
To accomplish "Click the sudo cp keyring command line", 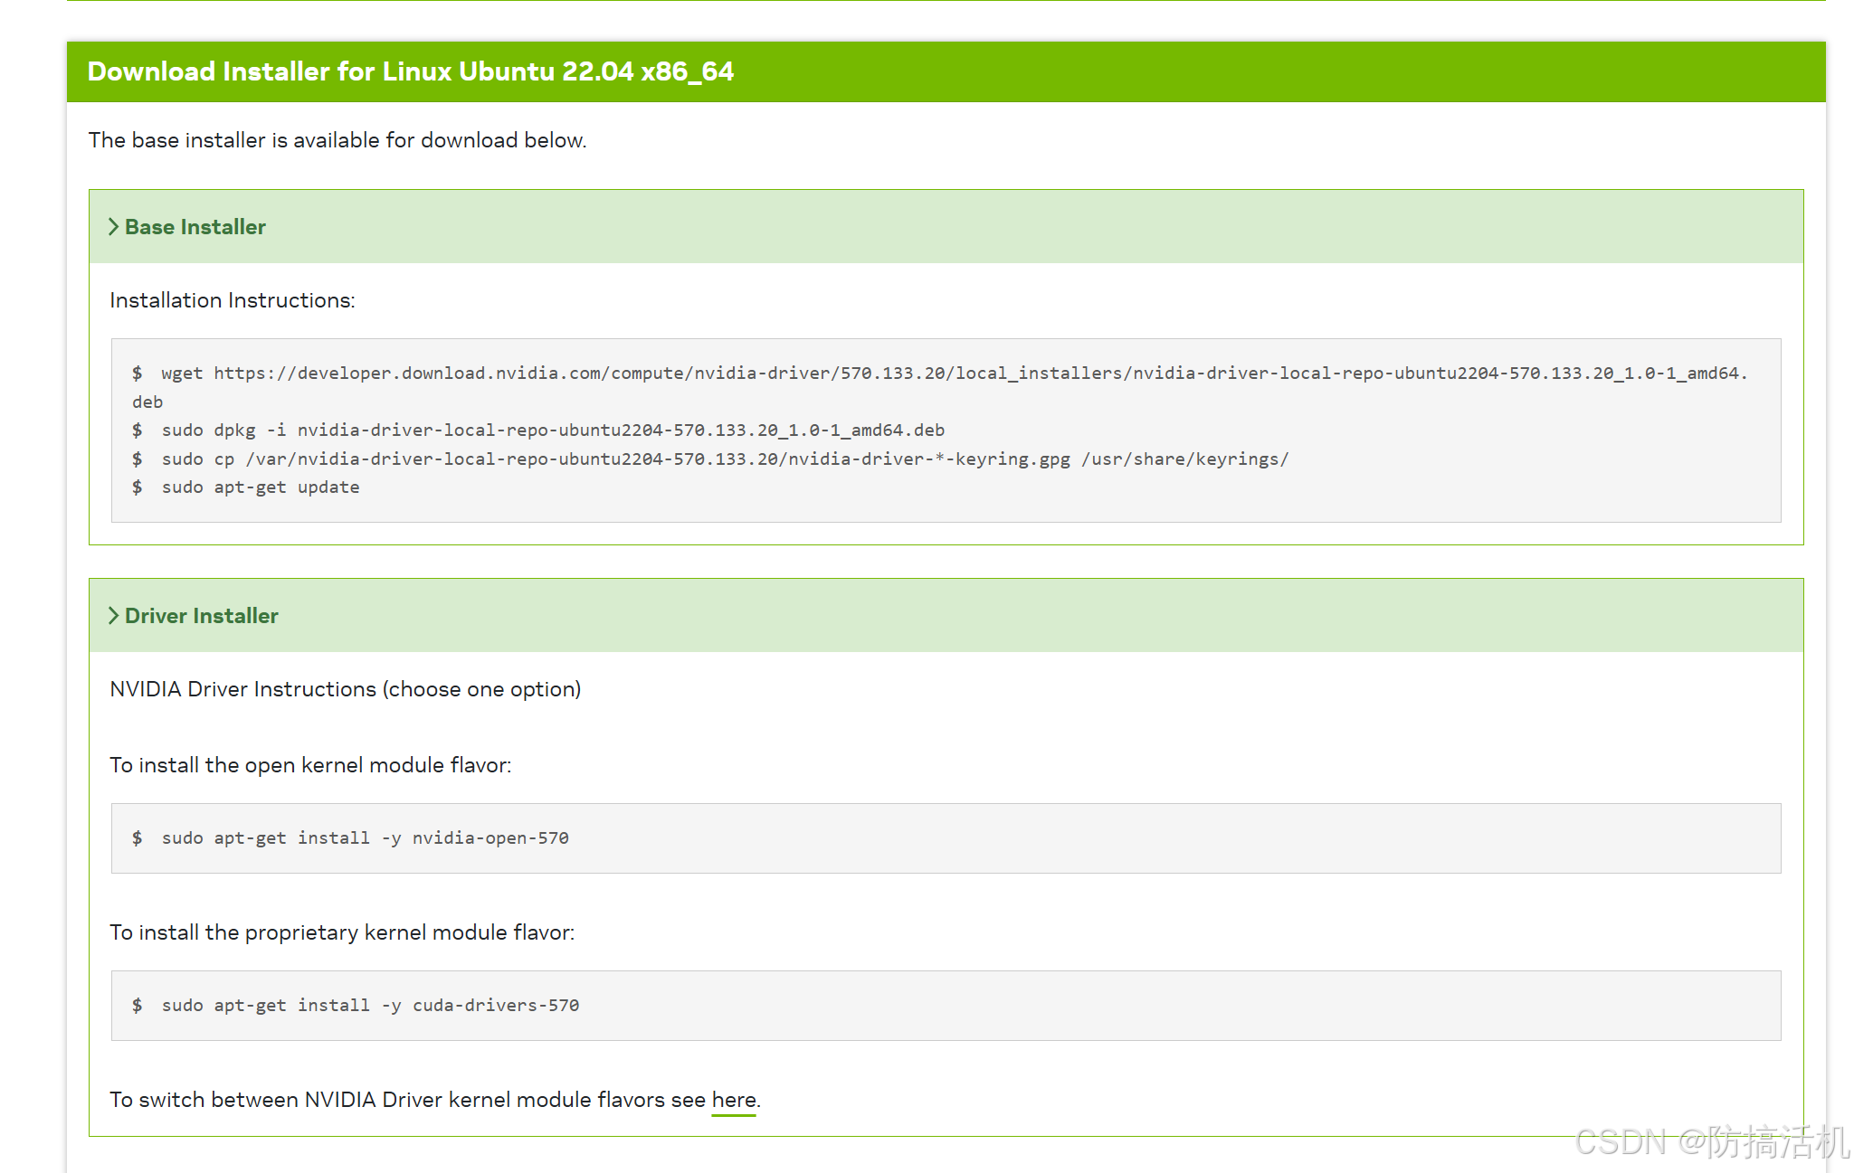I will [x=724, y=459].
